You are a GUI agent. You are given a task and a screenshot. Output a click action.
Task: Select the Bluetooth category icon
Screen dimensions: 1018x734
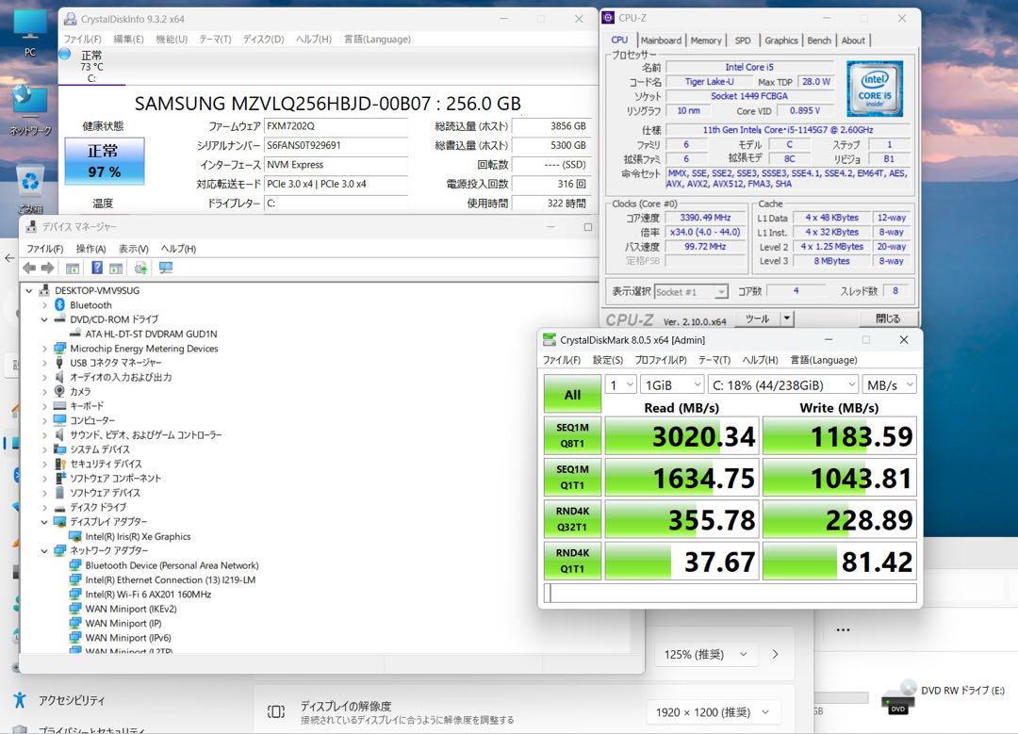pos(59,305)
